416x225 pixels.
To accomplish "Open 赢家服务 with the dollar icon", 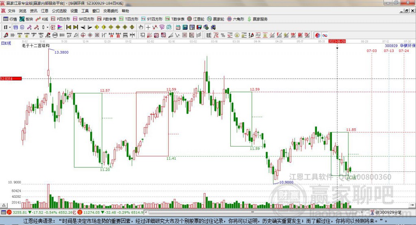I will click(257, 19).
